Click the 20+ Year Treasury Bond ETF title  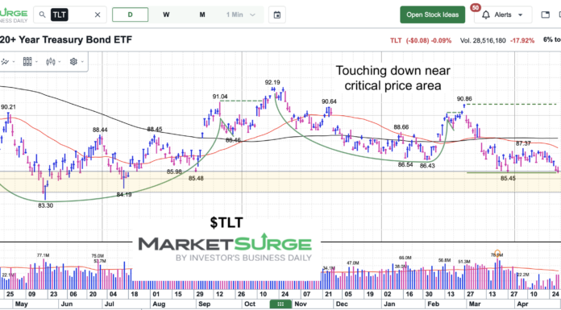[x=66, y=40]
